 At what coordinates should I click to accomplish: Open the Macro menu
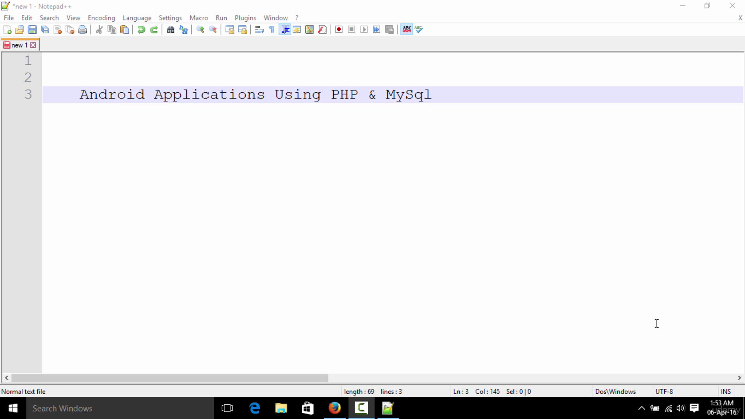click(199, 18)
